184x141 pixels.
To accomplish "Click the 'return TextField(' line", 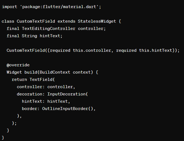I will point(33,80).
